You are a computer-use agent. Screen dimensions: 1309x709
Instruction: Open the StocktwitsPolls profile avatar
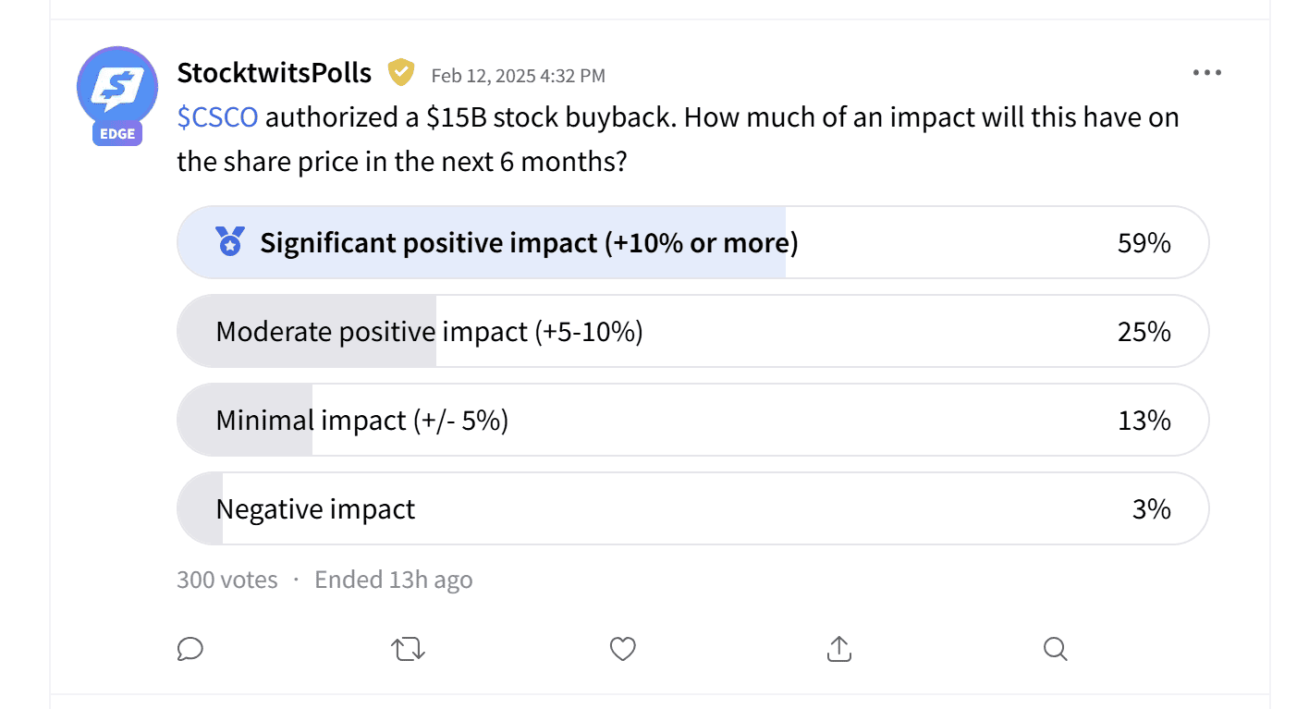(117, 87)
